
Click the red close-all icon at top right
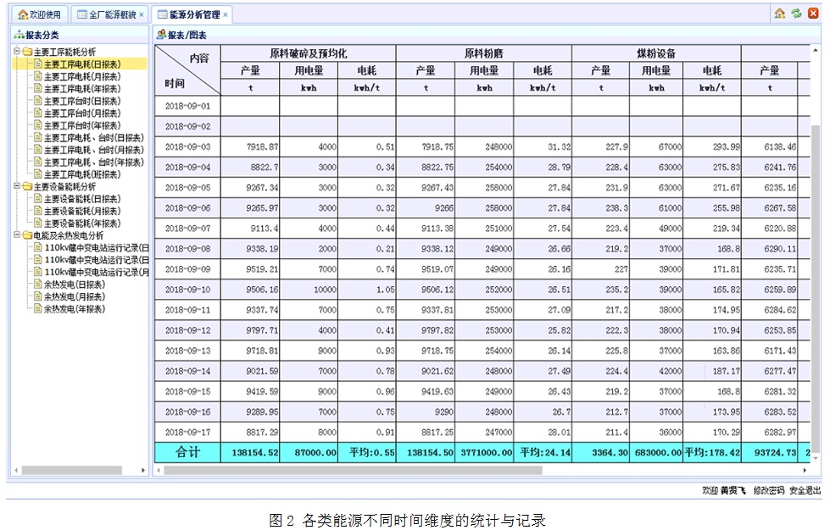click(812, 14)
